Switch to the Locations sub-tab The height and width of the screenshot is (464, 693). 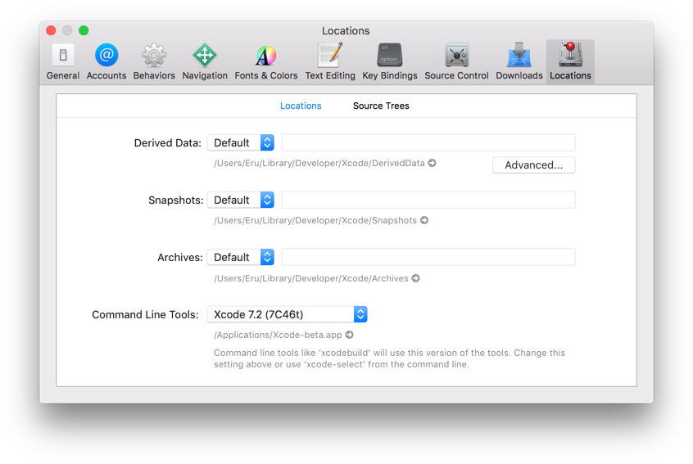coord(301,106)
